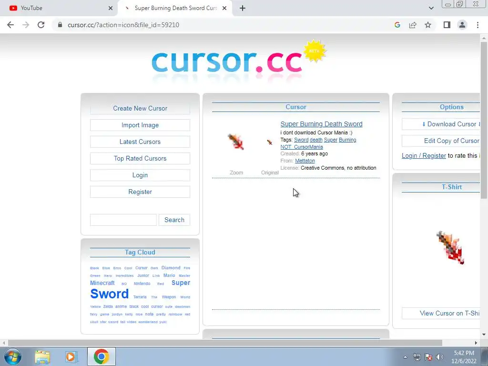
Task: Click the zoomed sword cursor preview
Action: coord(236,142)
